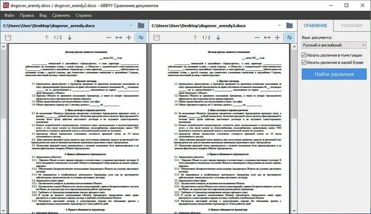The image size is (371, 214).
Task: Click the left file path C:\Users\User\Desktop\dogovor_arendy.docx
Action: click(49, 25)
